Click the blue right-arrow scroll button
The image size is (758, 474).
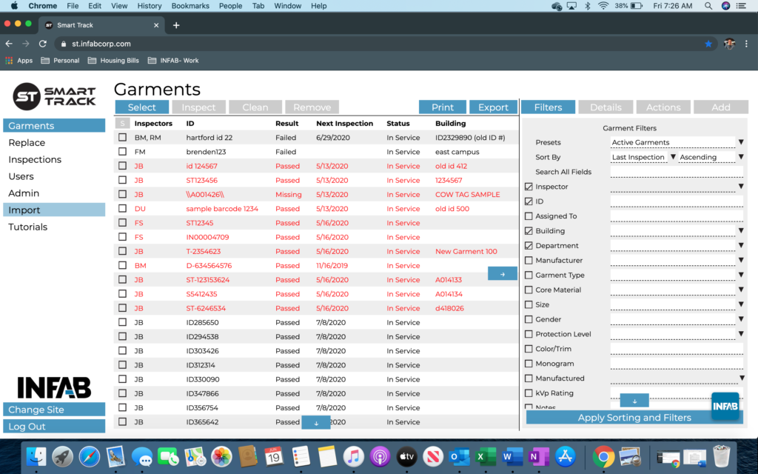[x=503, y=274]
